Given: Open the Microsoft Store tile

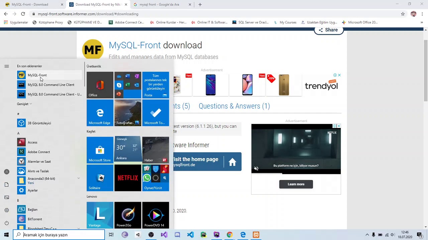Looking at the screenshot, I should click(100, 150).
